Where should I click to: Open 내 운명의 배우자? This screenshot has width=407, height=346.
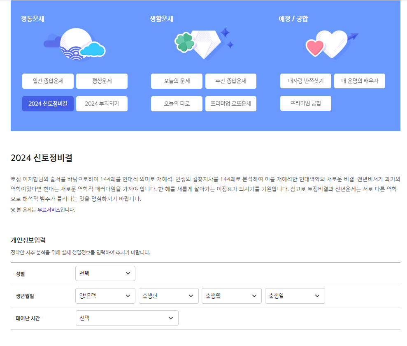tap(360, 81)
